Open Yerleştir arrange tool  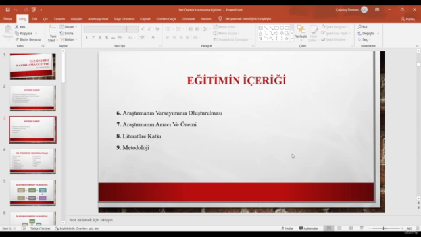pos(301,33)
